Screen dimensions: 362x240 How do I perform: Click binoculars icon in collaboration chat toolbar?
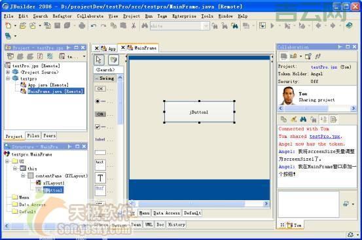click(303, 119)
